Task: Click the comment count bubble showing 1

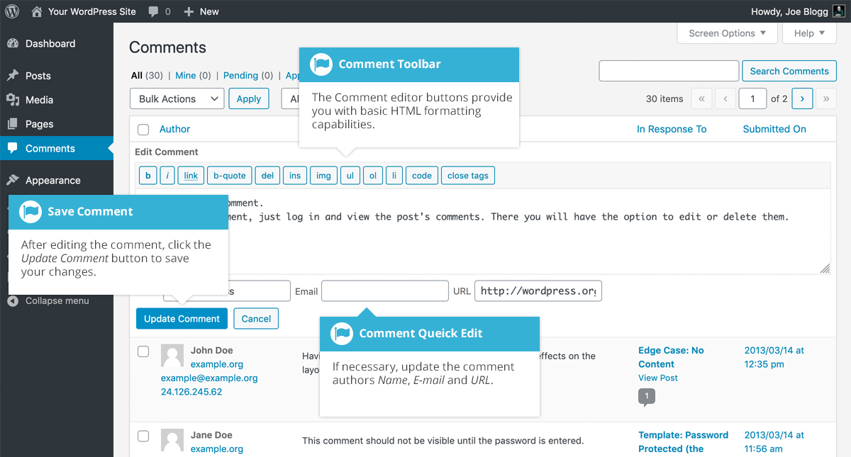Action: pyautogui.click(x=647, y=397)
